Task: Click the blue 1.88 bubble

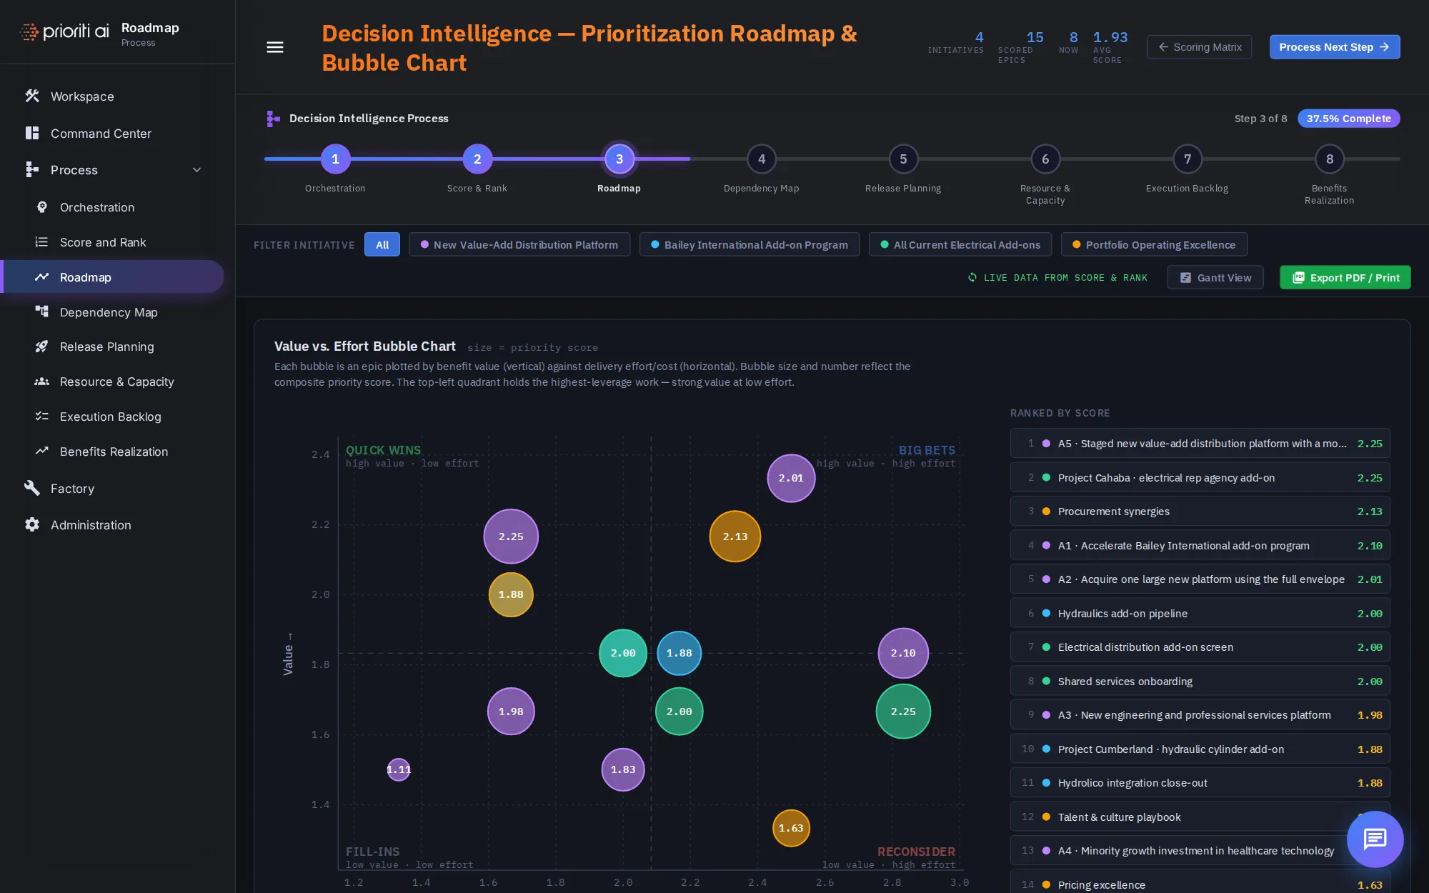Action: tap(679, 653)
